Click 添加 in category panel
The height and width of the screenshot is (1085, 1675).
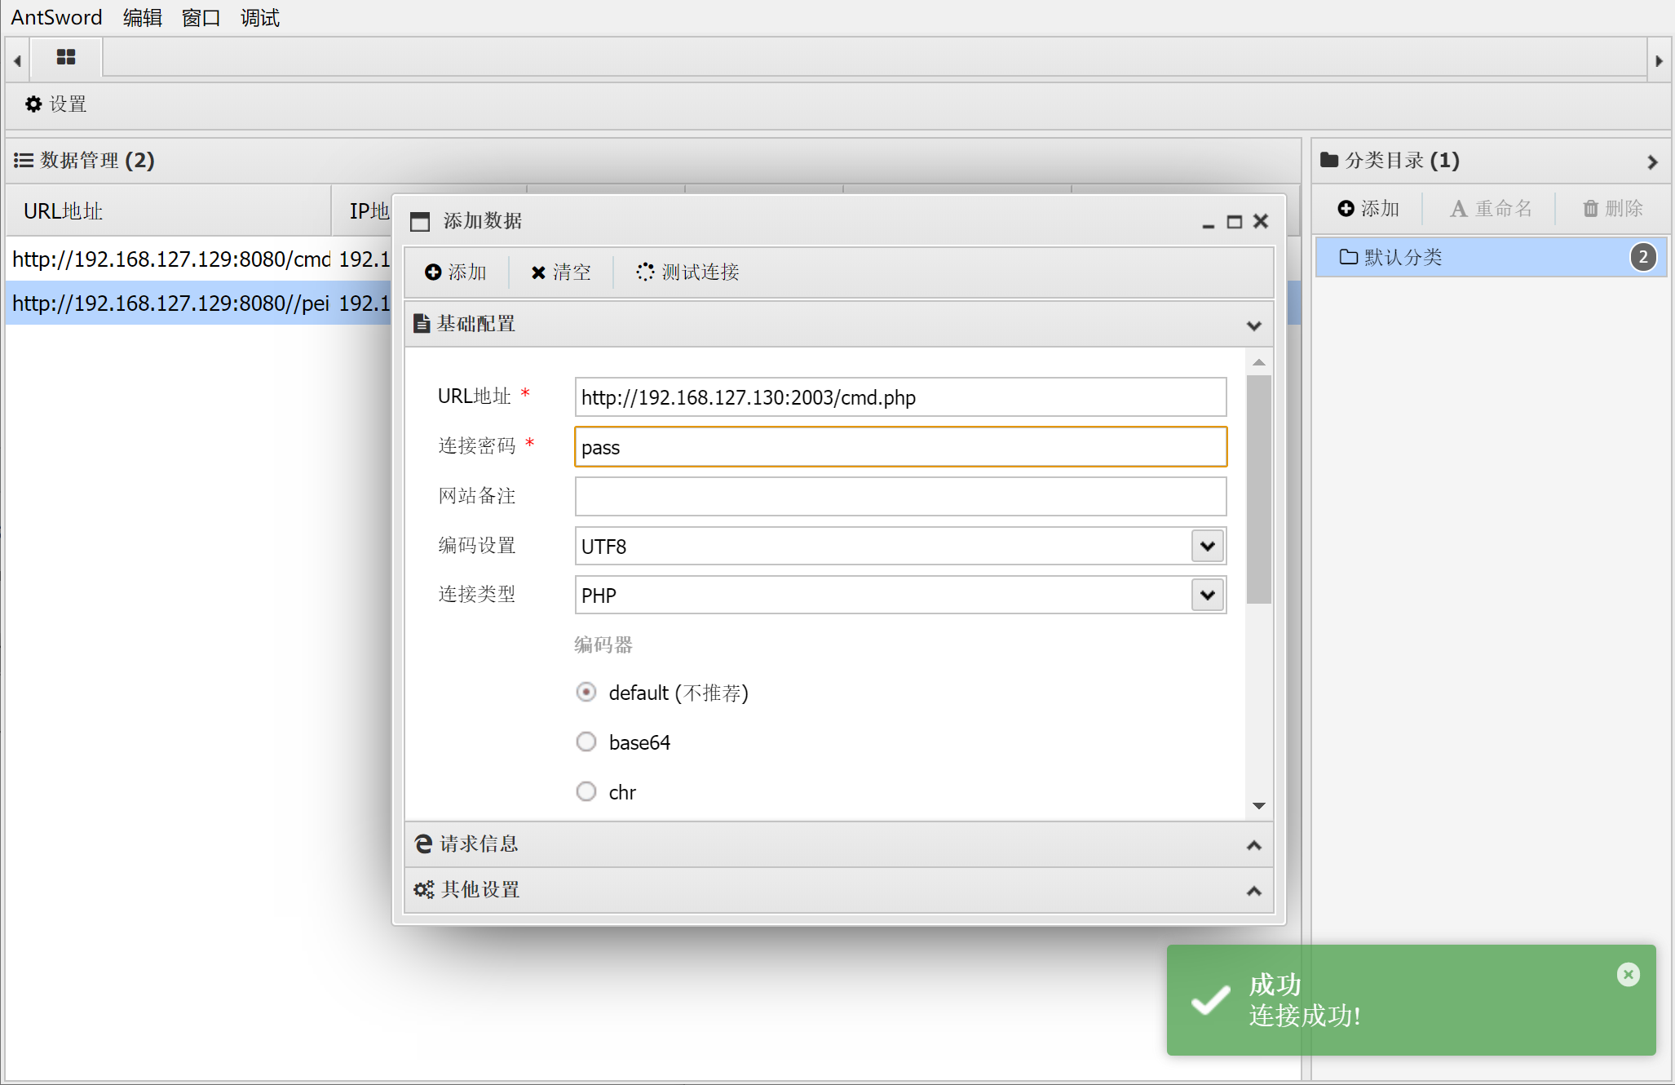pyautogui.click(x=1368, y=209)
